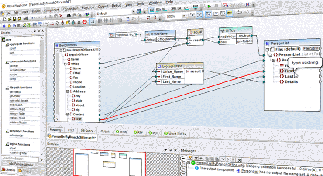Undo the last action
This screenshot has height=176, width=323.
tap(33, 18)
